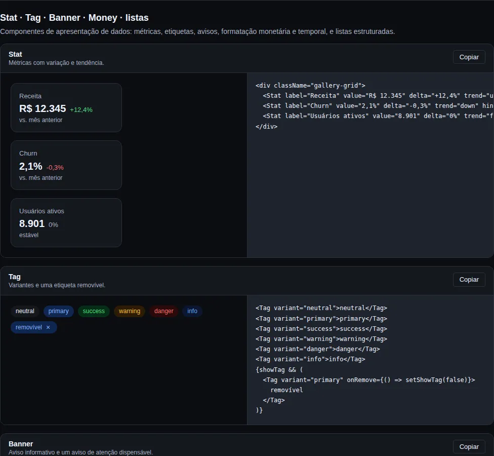Image resolution: width=494 pixels, height=456 pixels.
Task: Click the Tag variant="danger" code line
Action: (317, 349)
